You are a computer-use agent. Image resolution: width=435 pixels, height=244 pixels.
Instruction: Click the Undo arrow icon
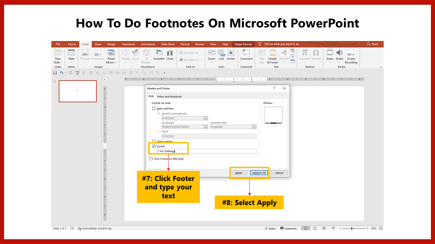pyautogui.click(x=62, y=73)
